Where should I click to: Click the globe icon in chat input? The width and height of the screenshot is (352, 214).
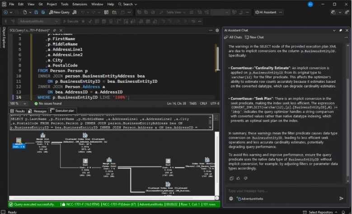tap(231, 199)
